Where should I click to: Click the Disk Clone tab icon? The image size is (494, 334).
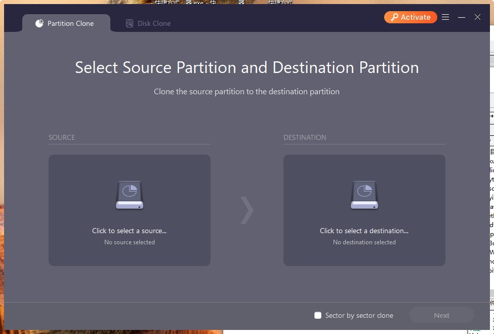click(130, 23)
